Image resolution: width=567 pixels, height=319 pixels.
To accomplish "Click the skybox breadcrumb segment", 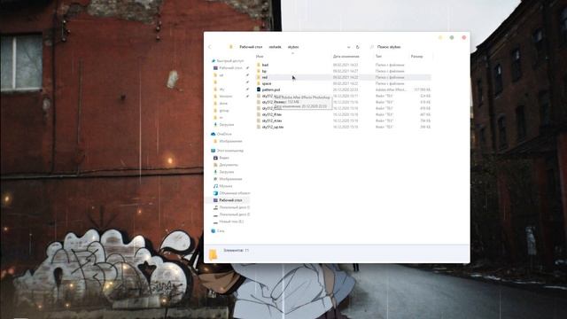I will click(x=293, y=47).
